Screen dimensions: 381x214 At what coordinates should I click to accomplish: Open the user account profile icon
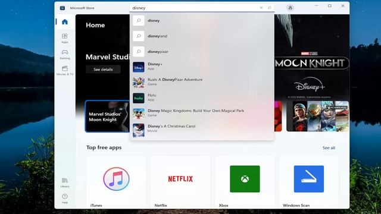(x=290, y=8)
